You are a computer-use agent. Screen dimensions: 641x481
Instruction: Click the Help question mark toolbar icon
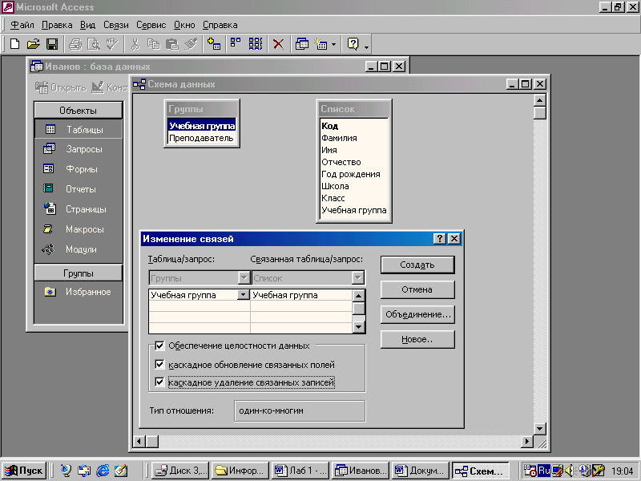[353, 44]
